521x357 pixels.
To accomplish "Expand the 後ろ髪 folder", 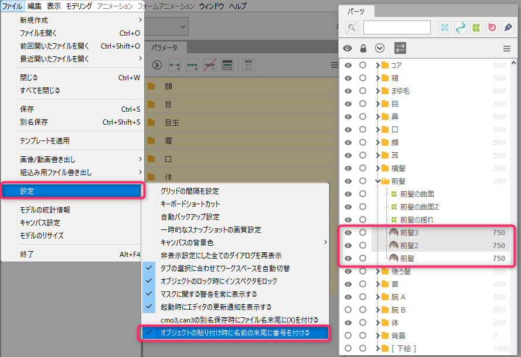I will tap(377, 272).
